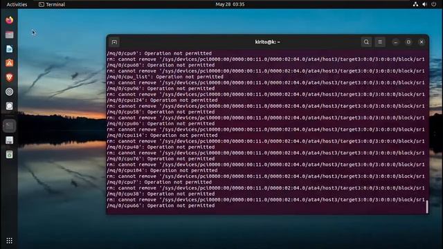This screenshot has height=249, width=443.
Task: Click Activities in the top bar
Action: (17, 4)
